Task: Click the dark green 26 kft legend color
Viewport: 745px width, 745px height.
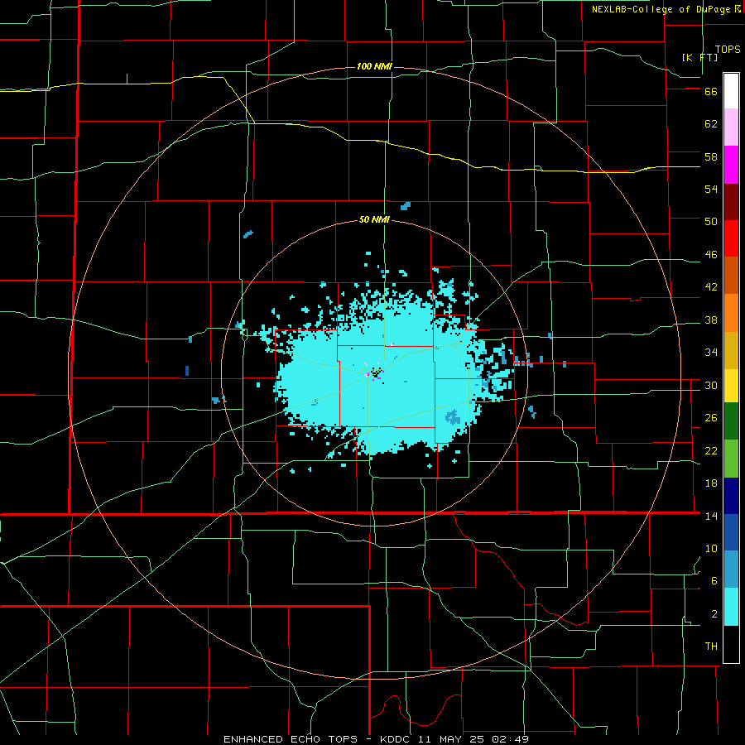Action: click(x=731, y=421)
